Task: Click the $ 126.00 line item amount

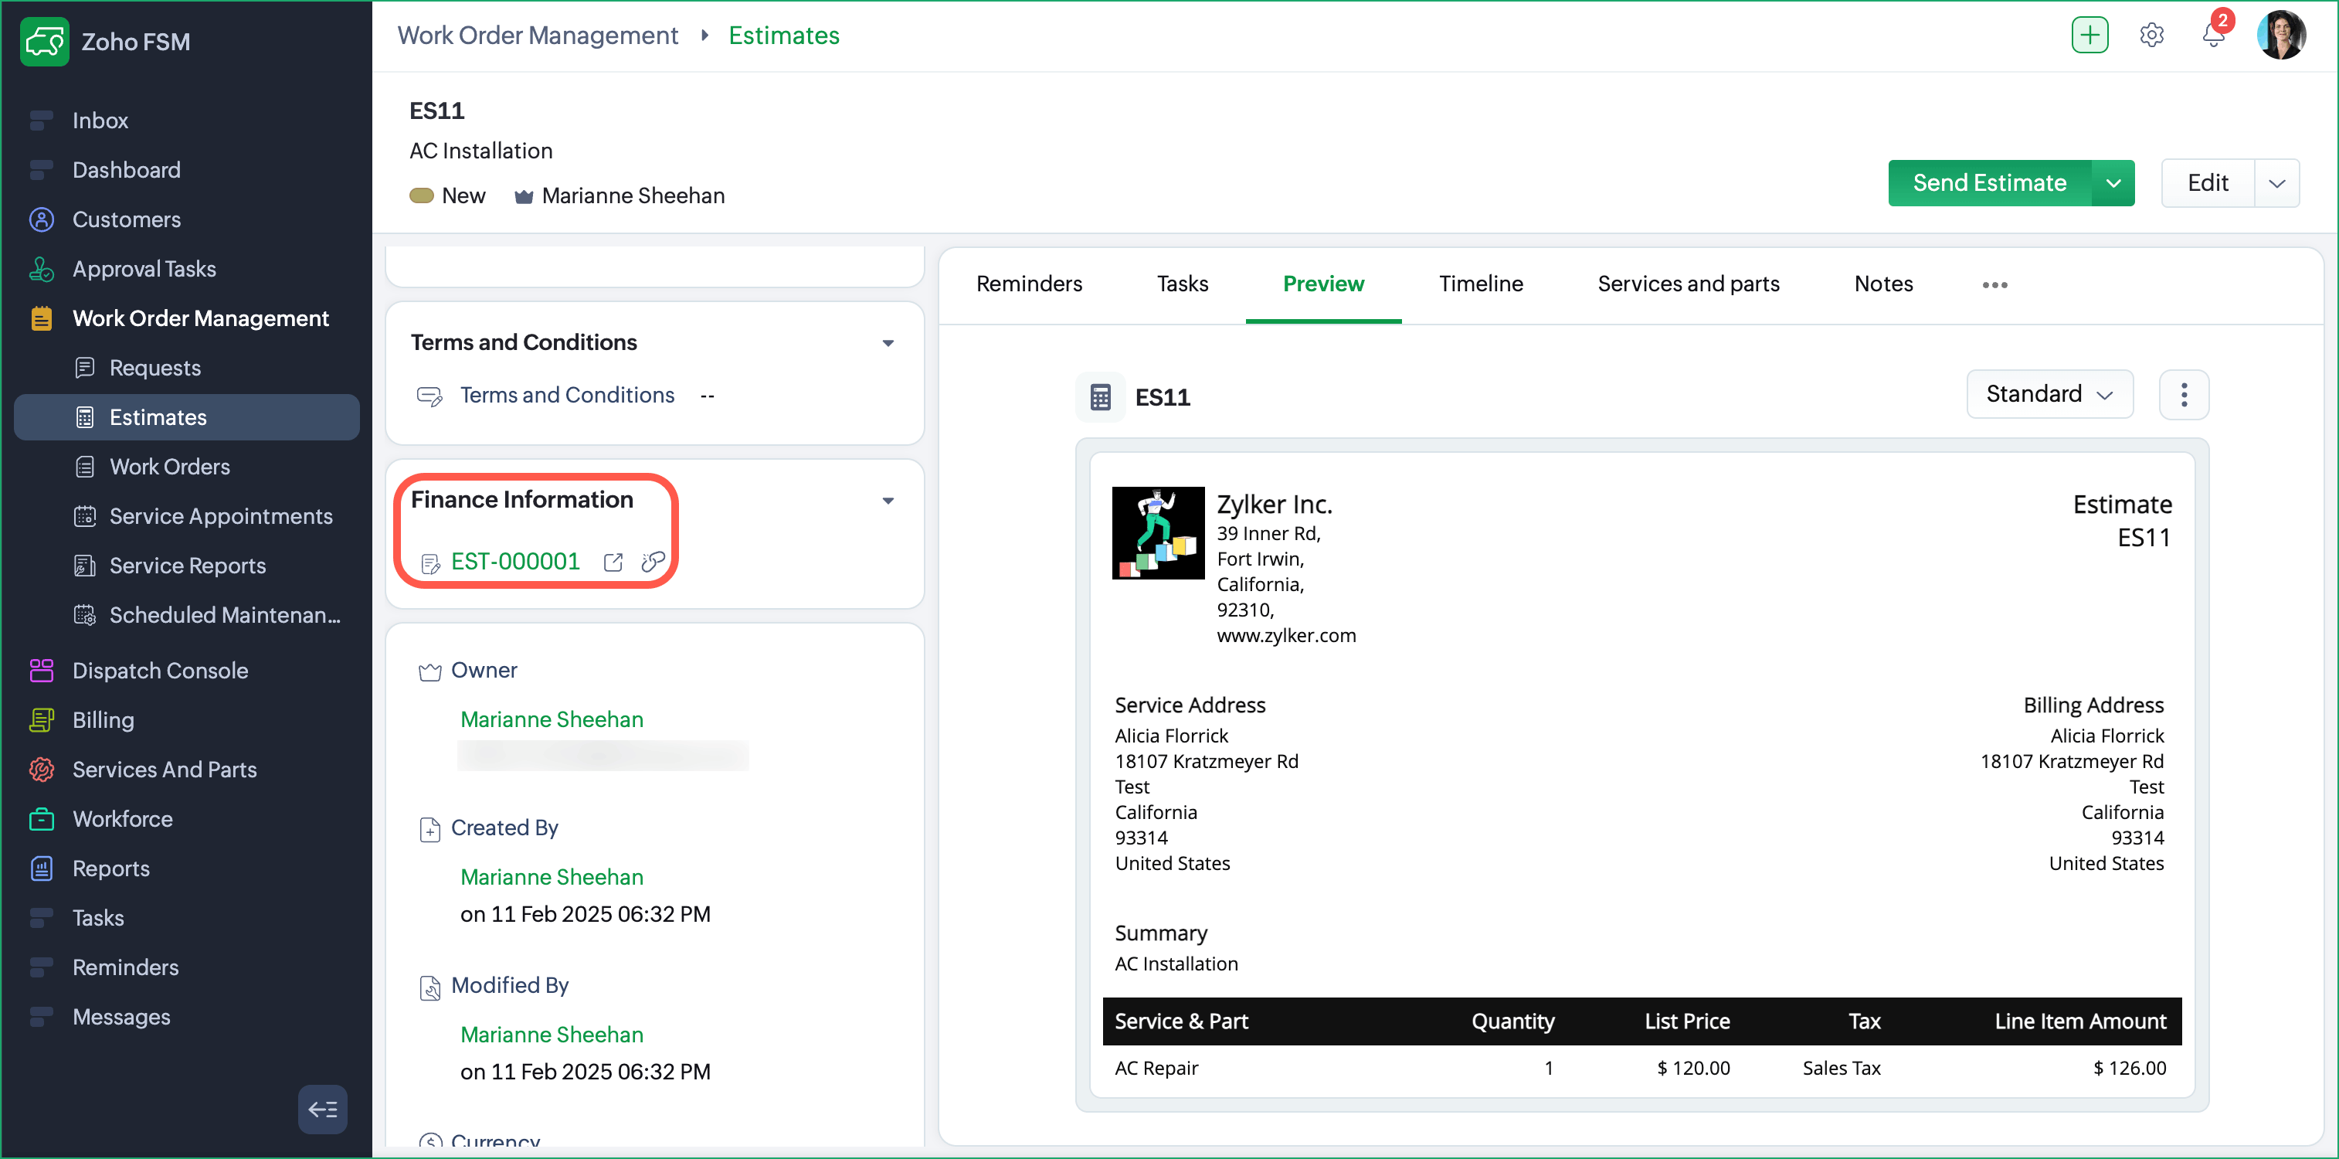Action: point(2129,1068)
